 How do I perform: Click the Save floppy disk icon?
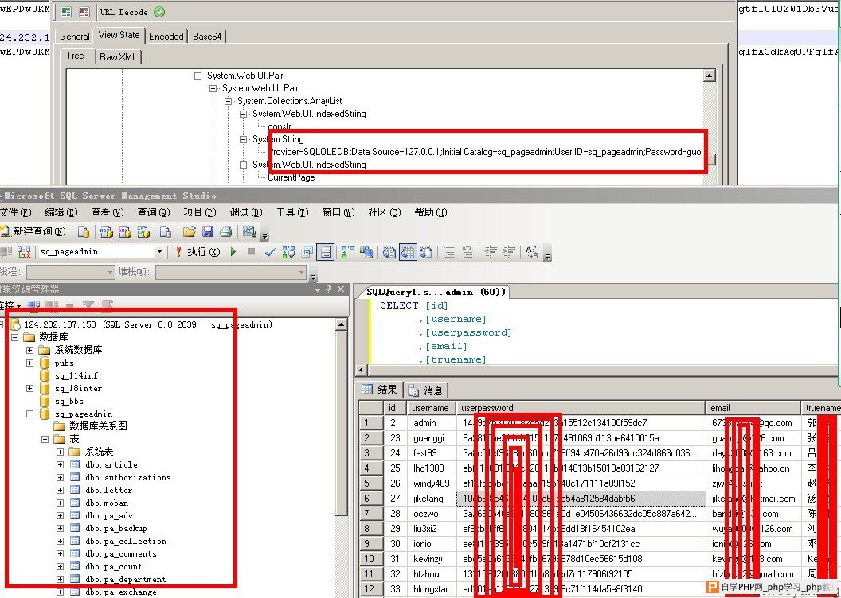tap(208, 231)
